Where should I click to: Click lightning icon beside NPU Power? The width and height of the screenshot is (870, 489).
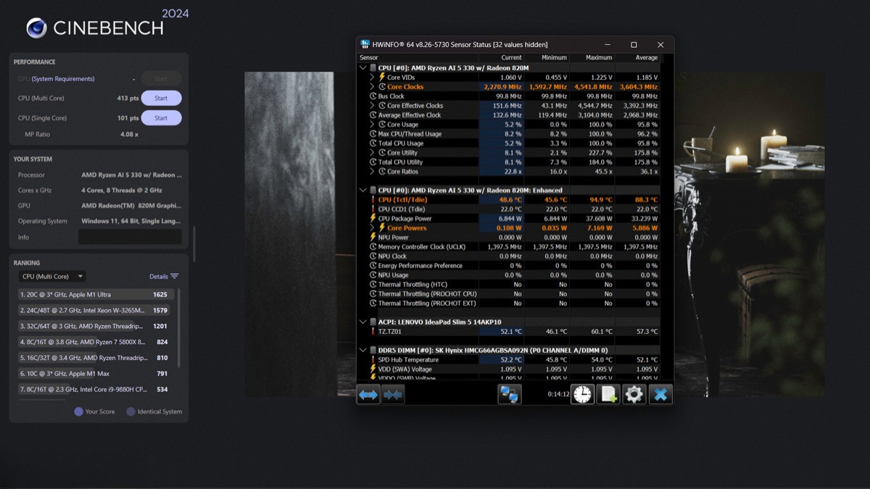tap(373, 238)
